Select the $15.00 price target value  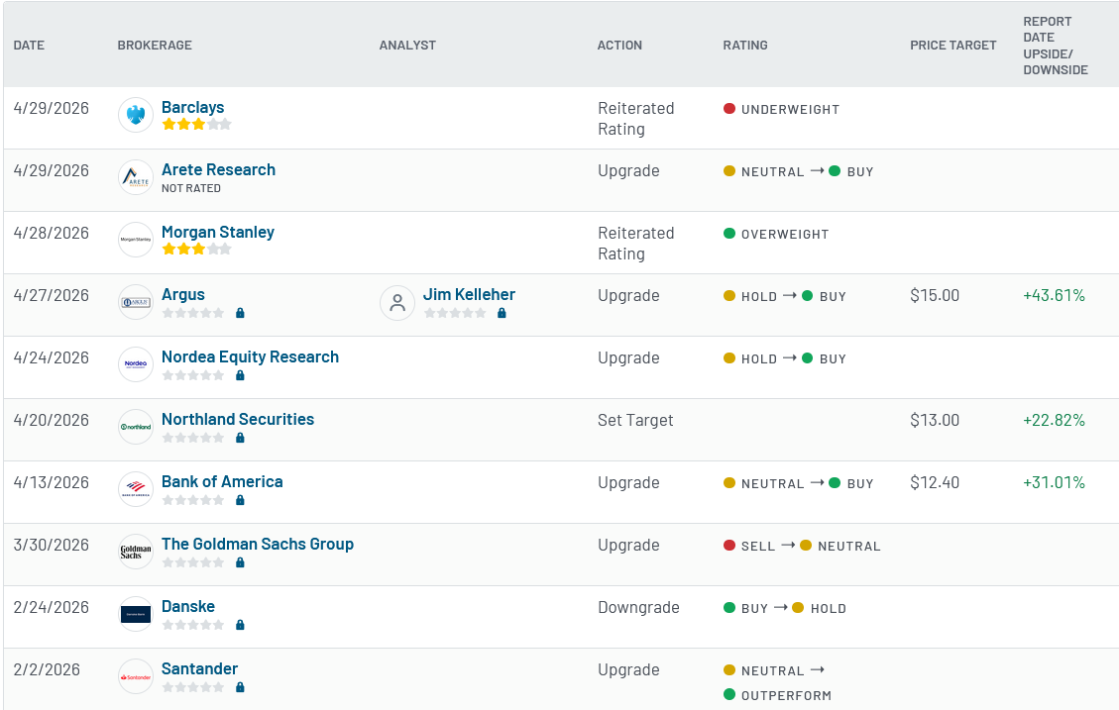click(935, 295)
